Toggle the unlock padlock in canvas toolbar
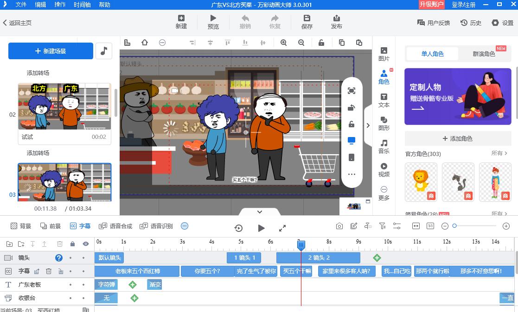The image size is (518, 312). [321, 43]
